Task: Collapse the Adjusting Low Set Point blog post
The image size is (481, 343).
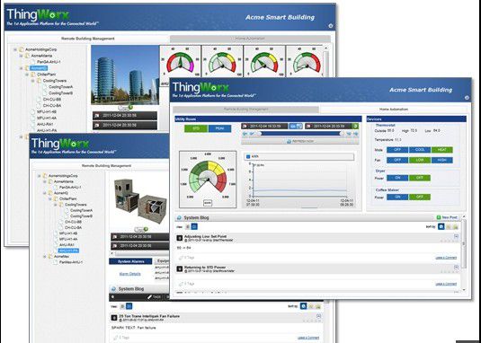Action: [456, 236]
